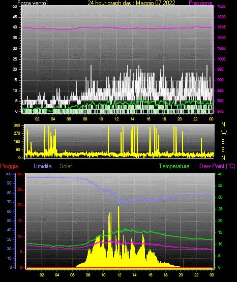Screen dimensions: 237x282
Task: Click the 12 hour mark on wind chart
Action: point(116,119)
